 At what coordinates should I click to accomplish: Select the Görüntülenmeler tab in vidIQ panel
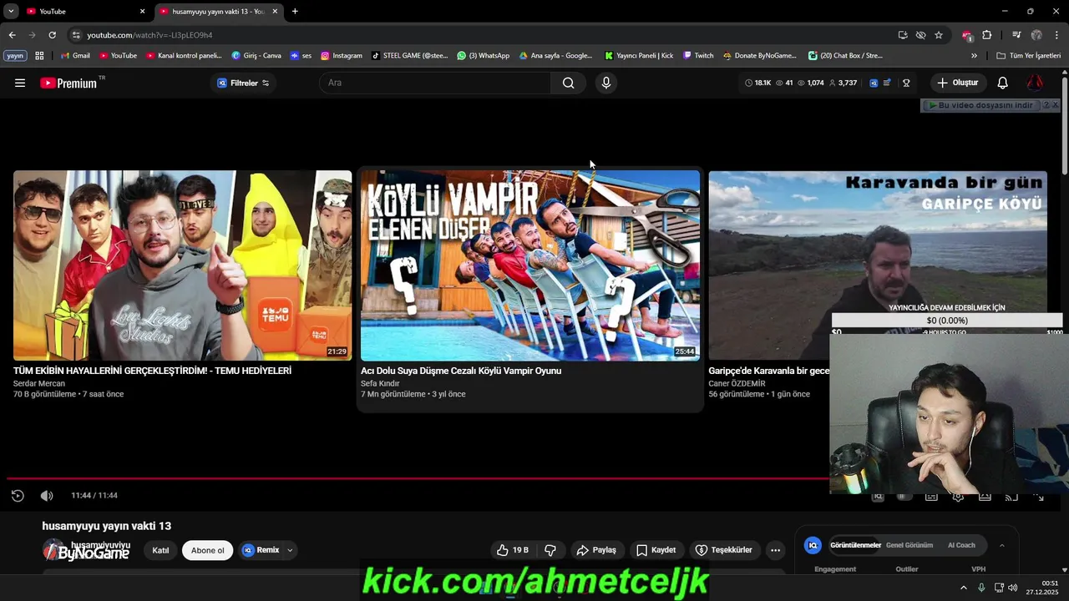pyautogui.click(x=855, y=545)
